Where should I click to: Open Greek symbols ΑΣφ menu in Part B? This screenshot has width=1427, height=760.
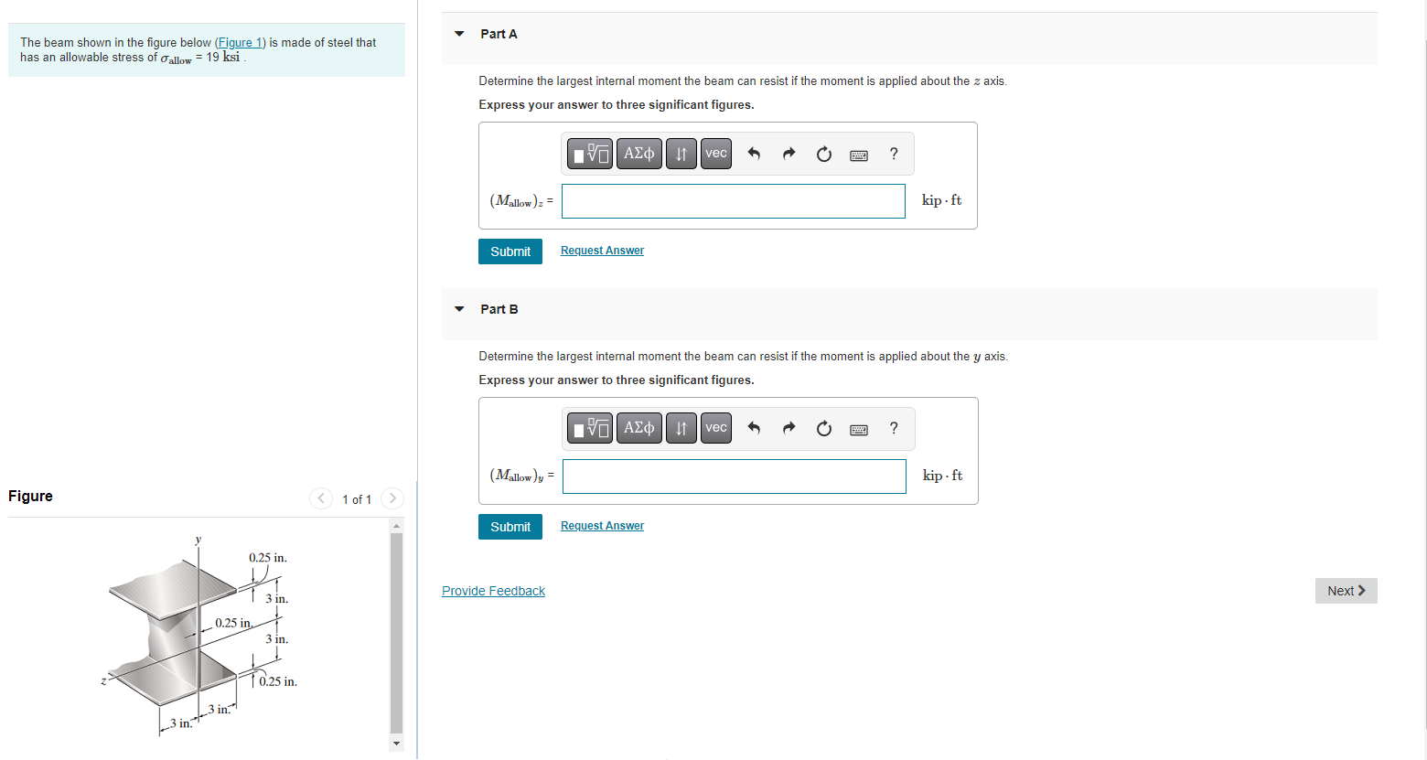pos(638,428)
